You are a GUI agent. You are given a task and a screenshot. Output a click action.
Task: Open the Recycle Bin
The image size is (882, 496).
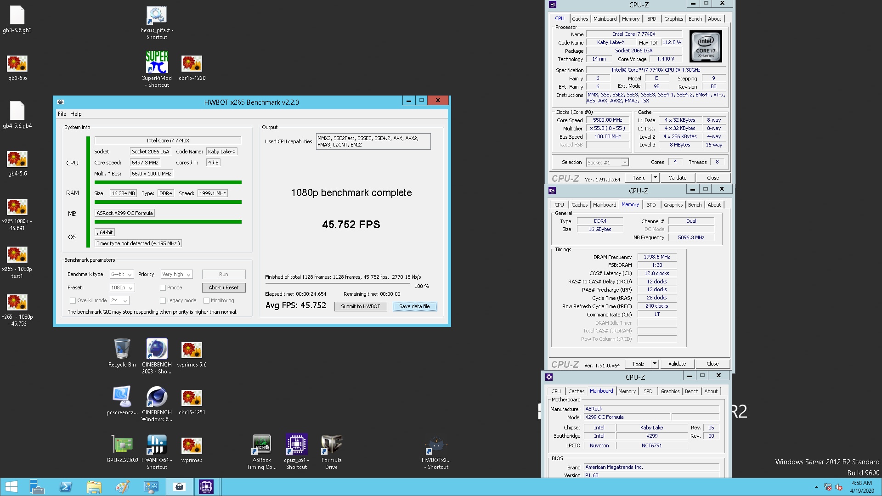[122, 353]
